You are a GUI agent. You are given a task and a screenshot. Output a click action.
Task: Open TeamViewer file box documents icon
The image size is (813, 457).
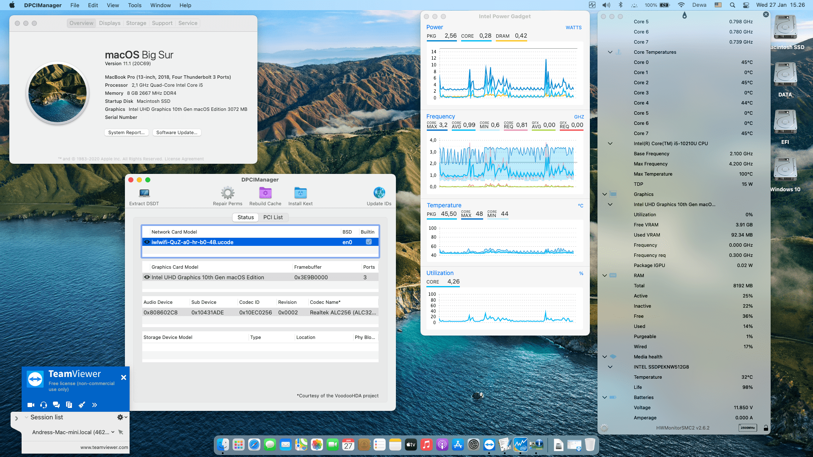tap(69, 405)
